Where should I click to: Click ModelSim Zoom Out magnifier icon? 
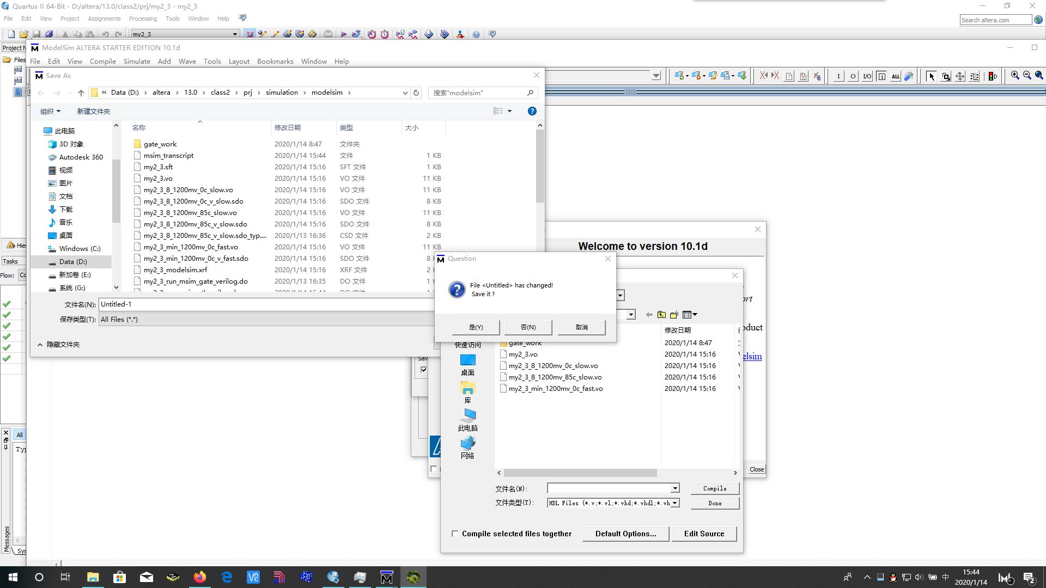[1027, 76]
